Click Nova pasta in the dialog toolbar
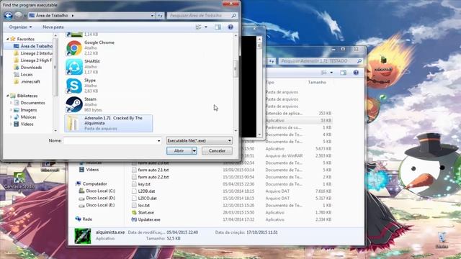The width and height of the screenshot is (461, 259). pyautogui.click(x=53, y=27)
